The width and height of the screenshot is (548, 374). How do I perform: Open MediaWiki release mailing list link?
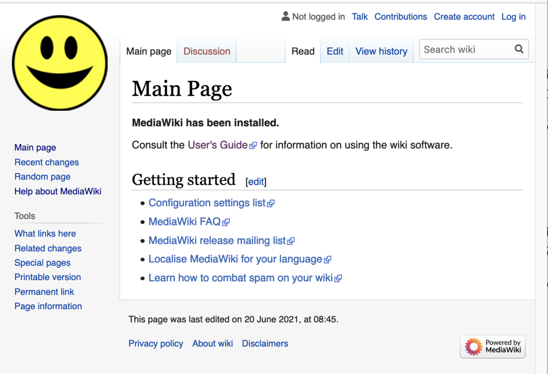[217, 240]
